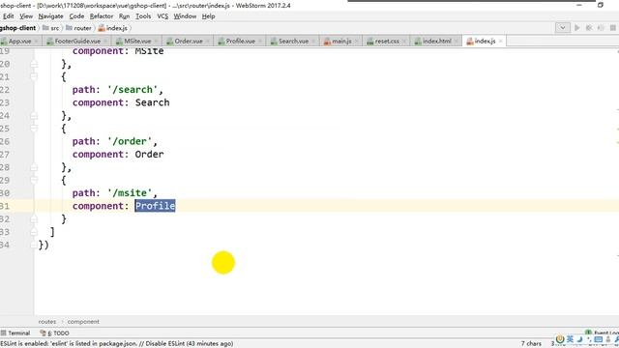Screen dimensions: 619x348
Task: Open the Help menu
Action: pos(208,16)
